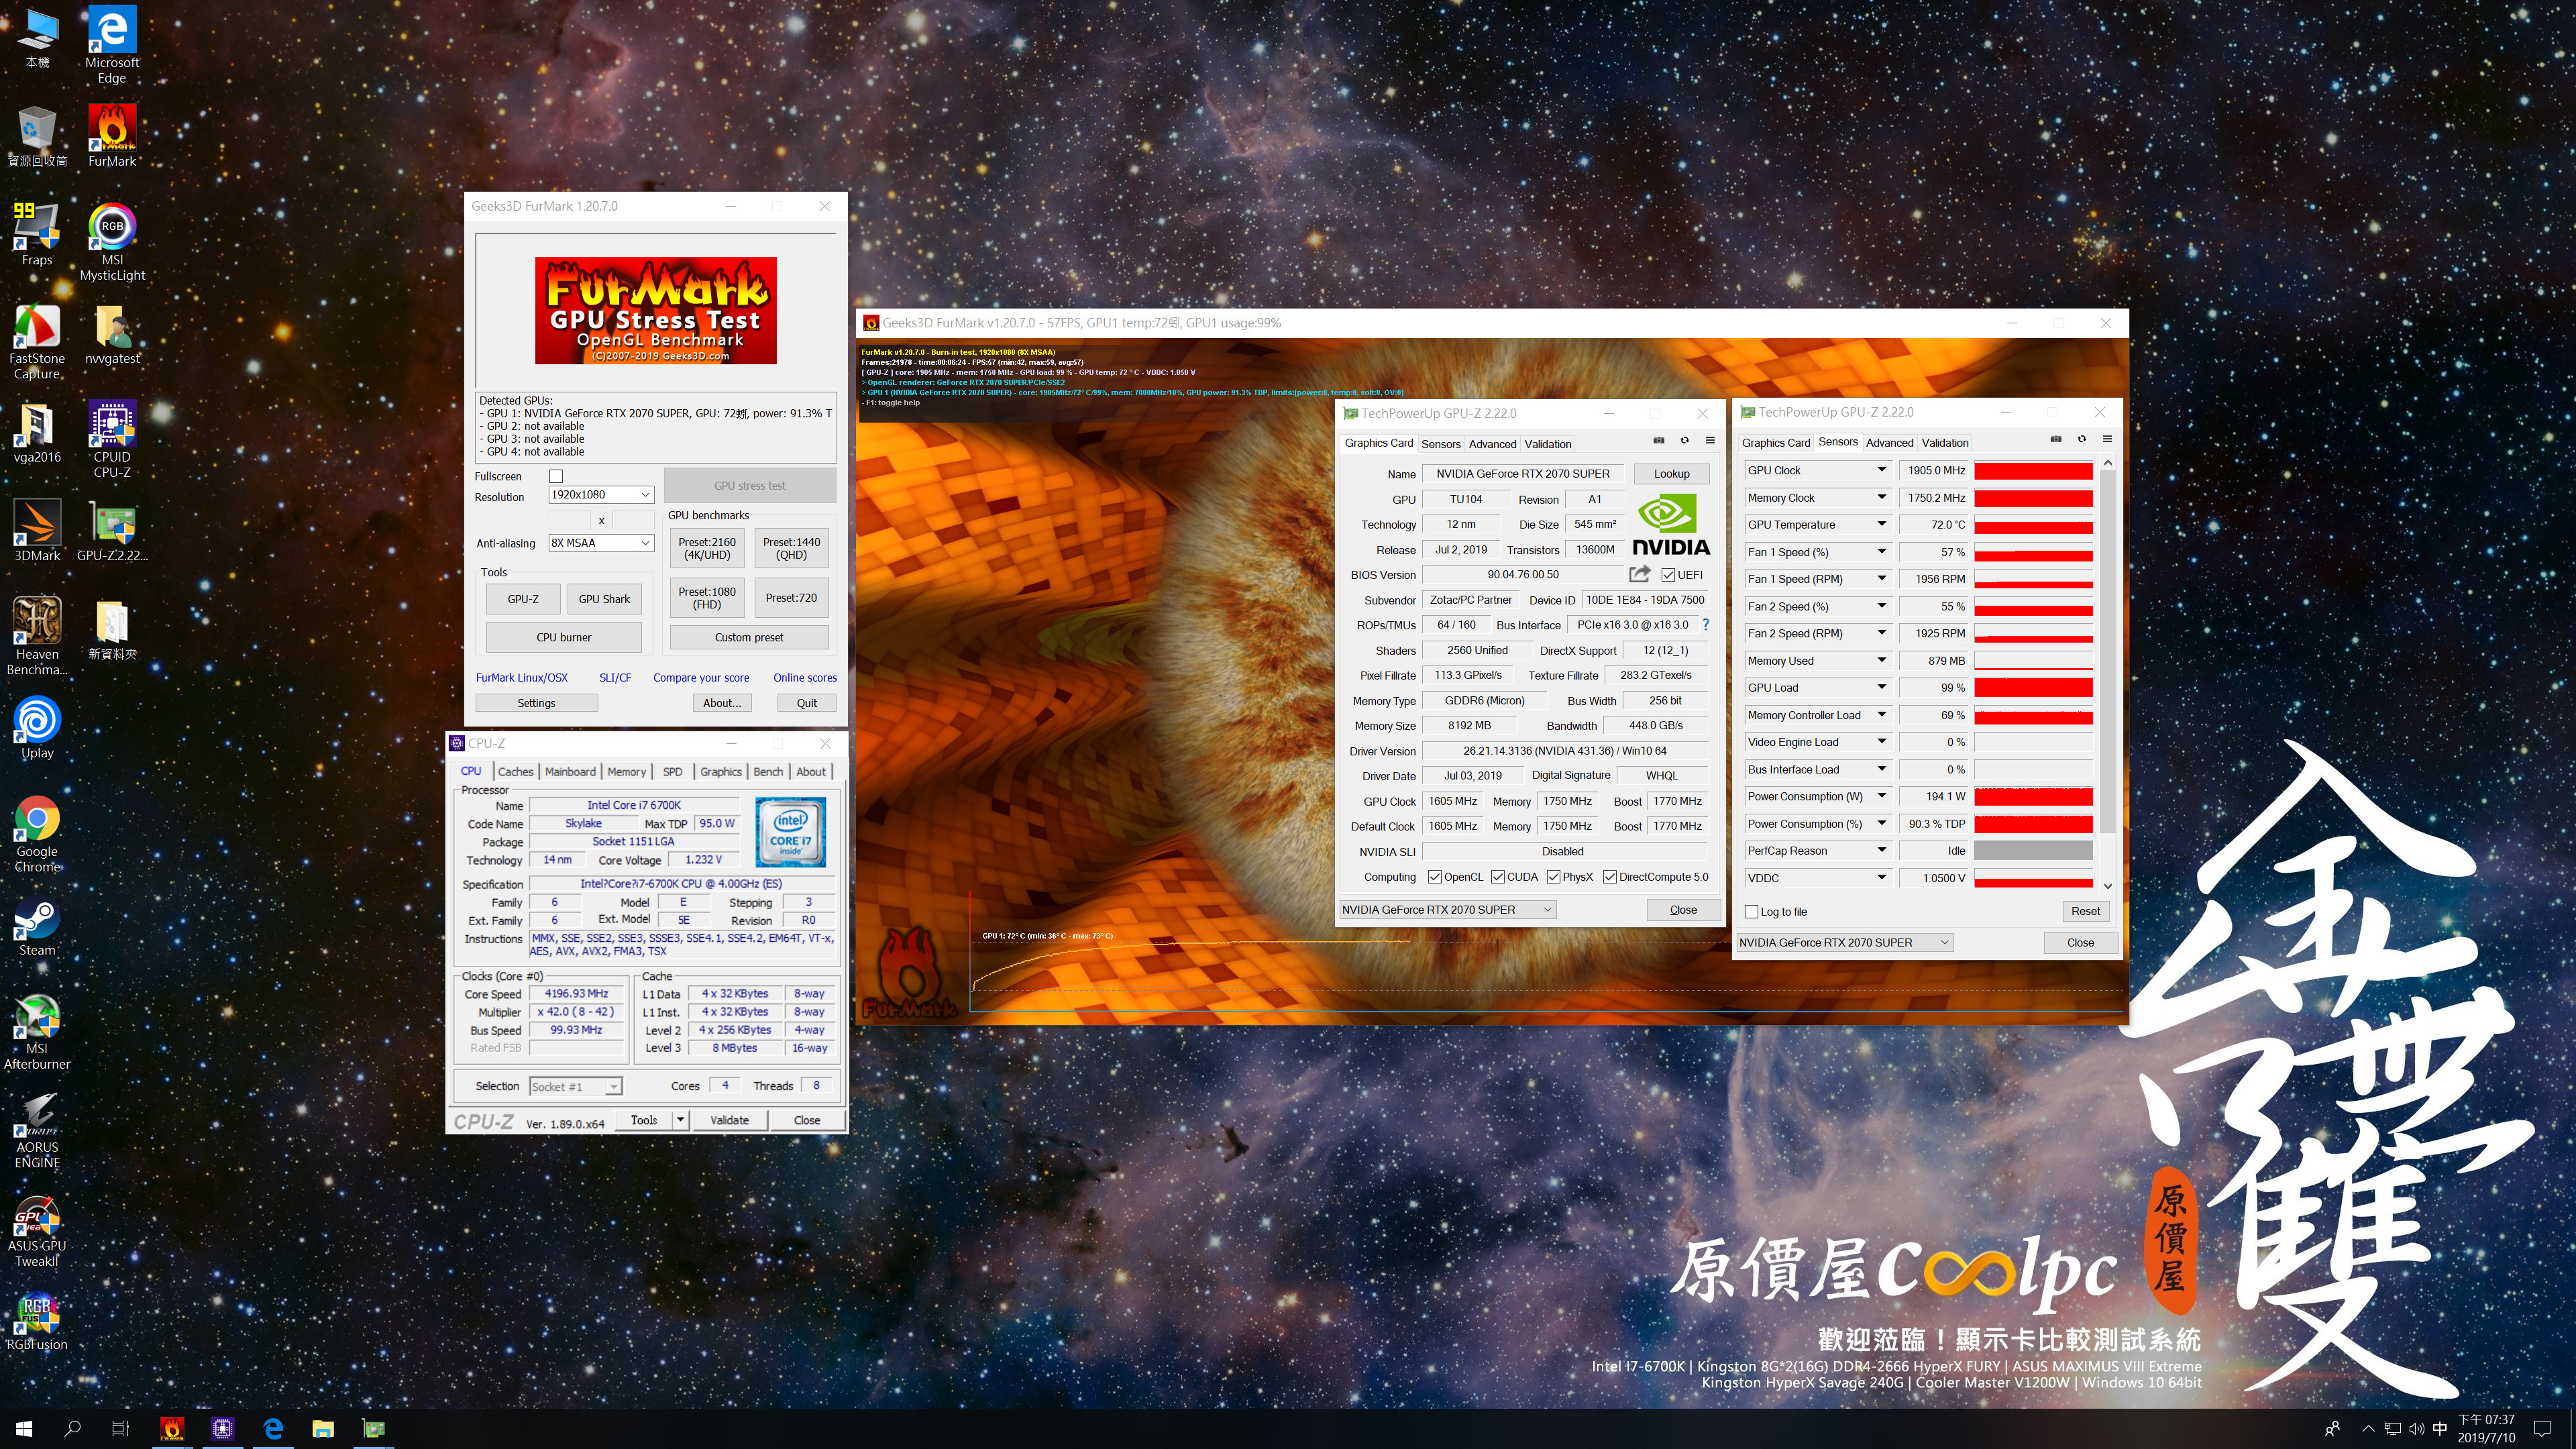The height and width of the screenshot is (1449, 2576).
Task: Expand the GPU Temperature sensor dropdown arrow
Action: (x=1881, y=524)
